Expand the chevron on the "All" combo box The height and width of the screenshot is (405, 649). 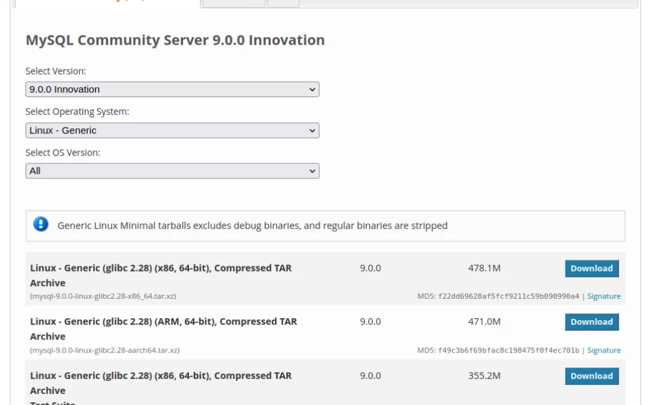click(x=312, y=170)
